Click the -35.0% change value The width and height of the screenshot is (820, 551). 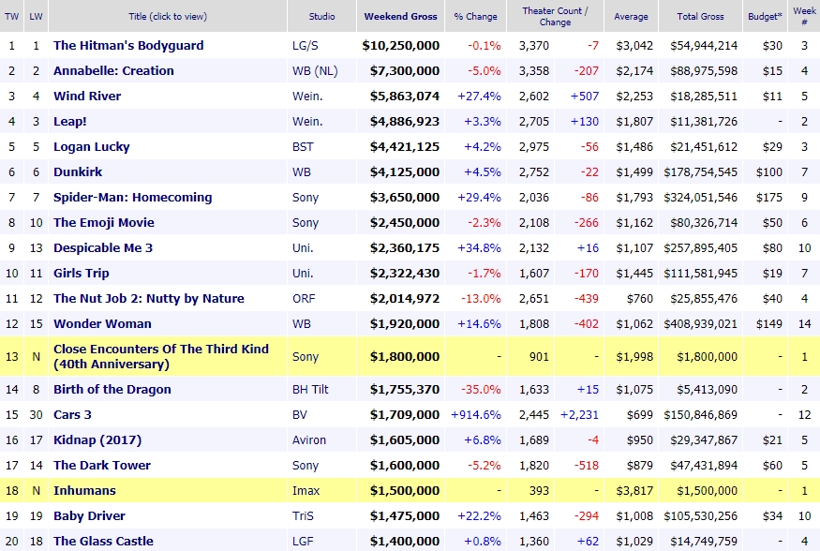481,390
